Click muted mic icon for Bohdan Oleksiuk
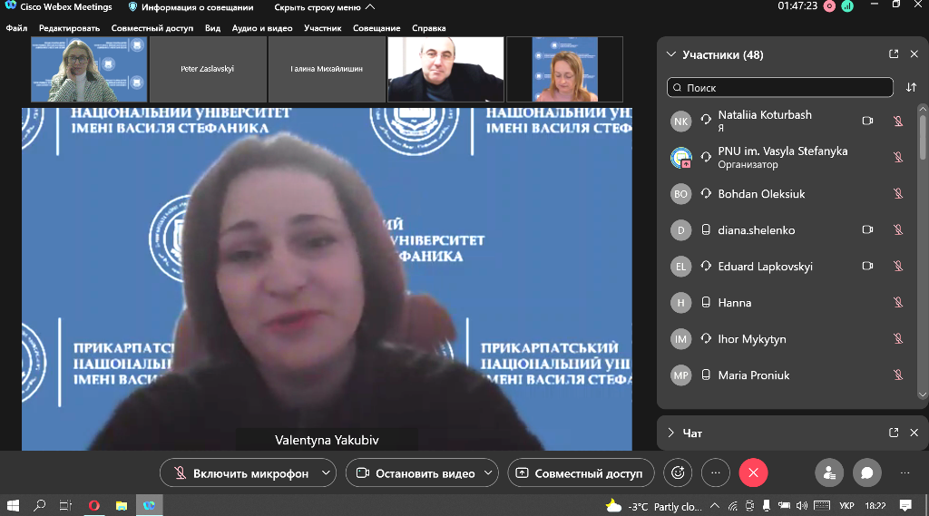Screen dimensions: 929x516 pyautogui.click(x=898, y=194)
